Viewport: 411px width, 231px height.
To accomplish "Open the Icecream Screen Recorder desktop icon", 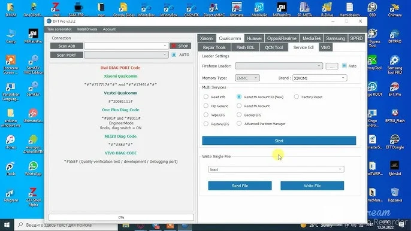I will 11,64.
